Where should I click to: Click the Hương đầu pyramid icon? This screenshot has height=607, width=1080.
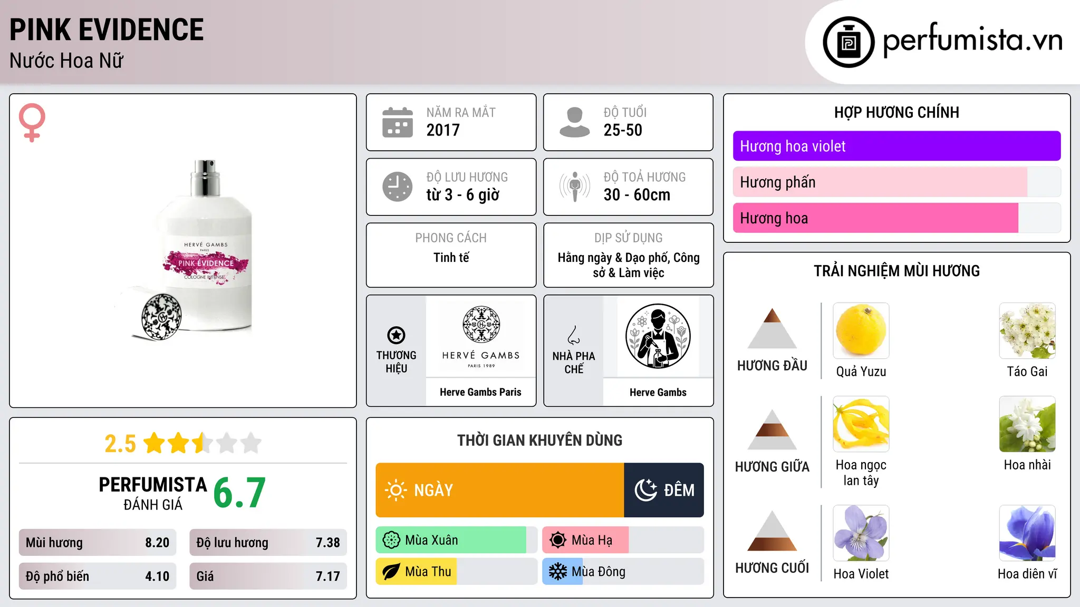(x=772, y=328)
